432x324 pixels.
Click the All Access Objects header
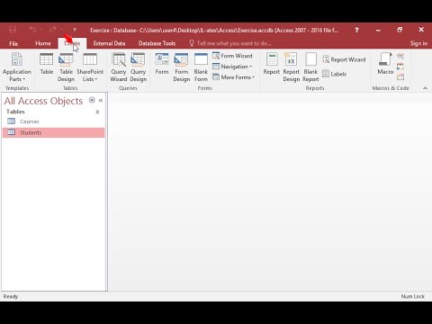coord(43,101)
